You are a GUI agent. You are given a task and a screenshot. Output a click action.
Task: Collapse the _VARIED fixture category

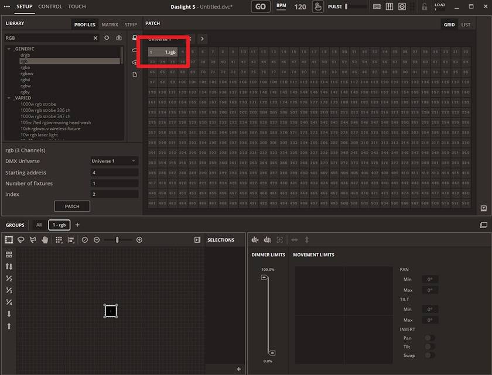pos(9,98)
